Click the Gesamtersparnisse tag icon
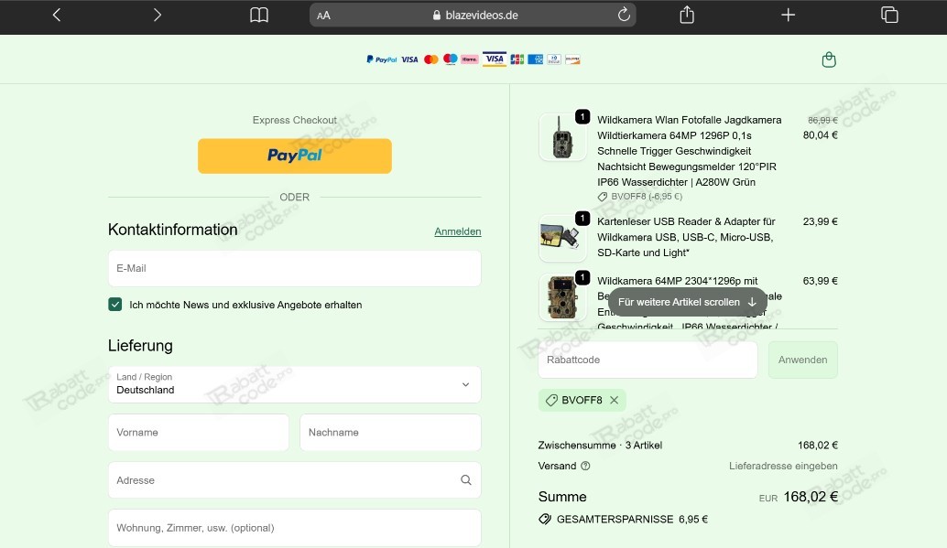Image resolution: width=947 pixels, height=548 pixels. [545, 519]
